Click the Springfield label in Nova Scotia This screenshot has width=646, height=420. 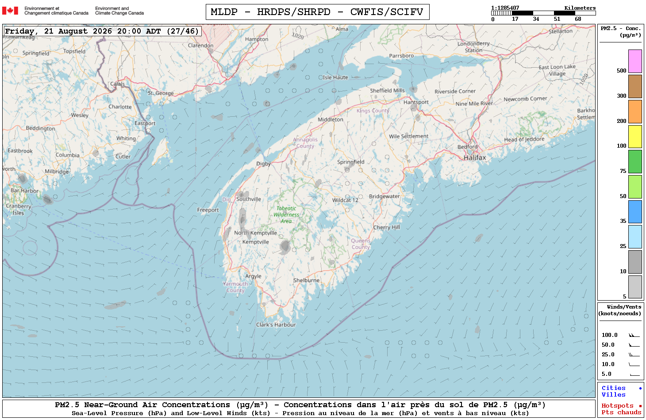click(351, 162)
